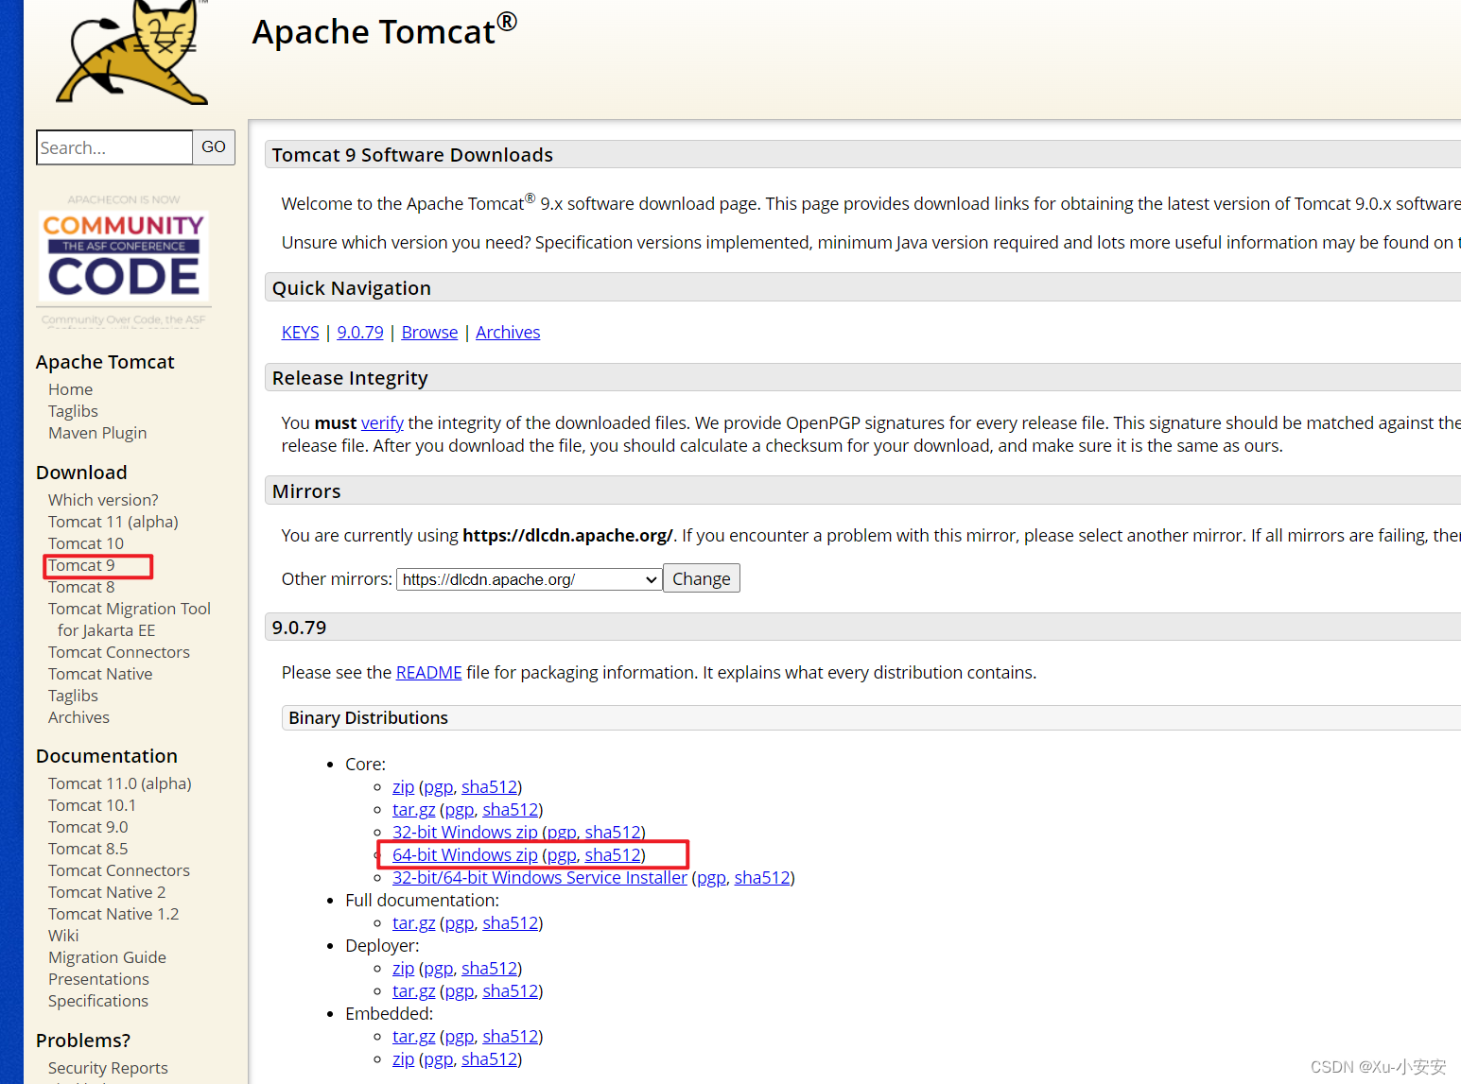
Task: Open the Other mirrors dropdown
Action: 530,579
